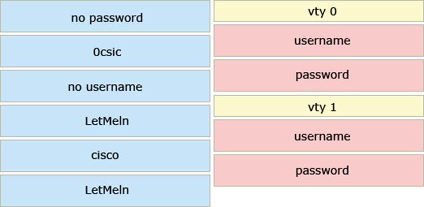Select password slot under vty 0

[319, 76]
